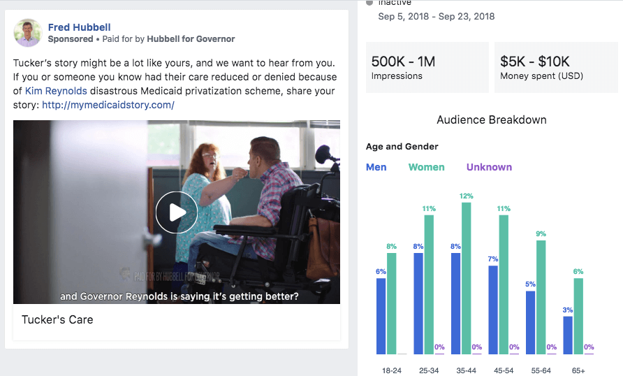Select the Women legend label
This screenshot has height=376, width=623.
pyautogui.click(x=426, y=167)
